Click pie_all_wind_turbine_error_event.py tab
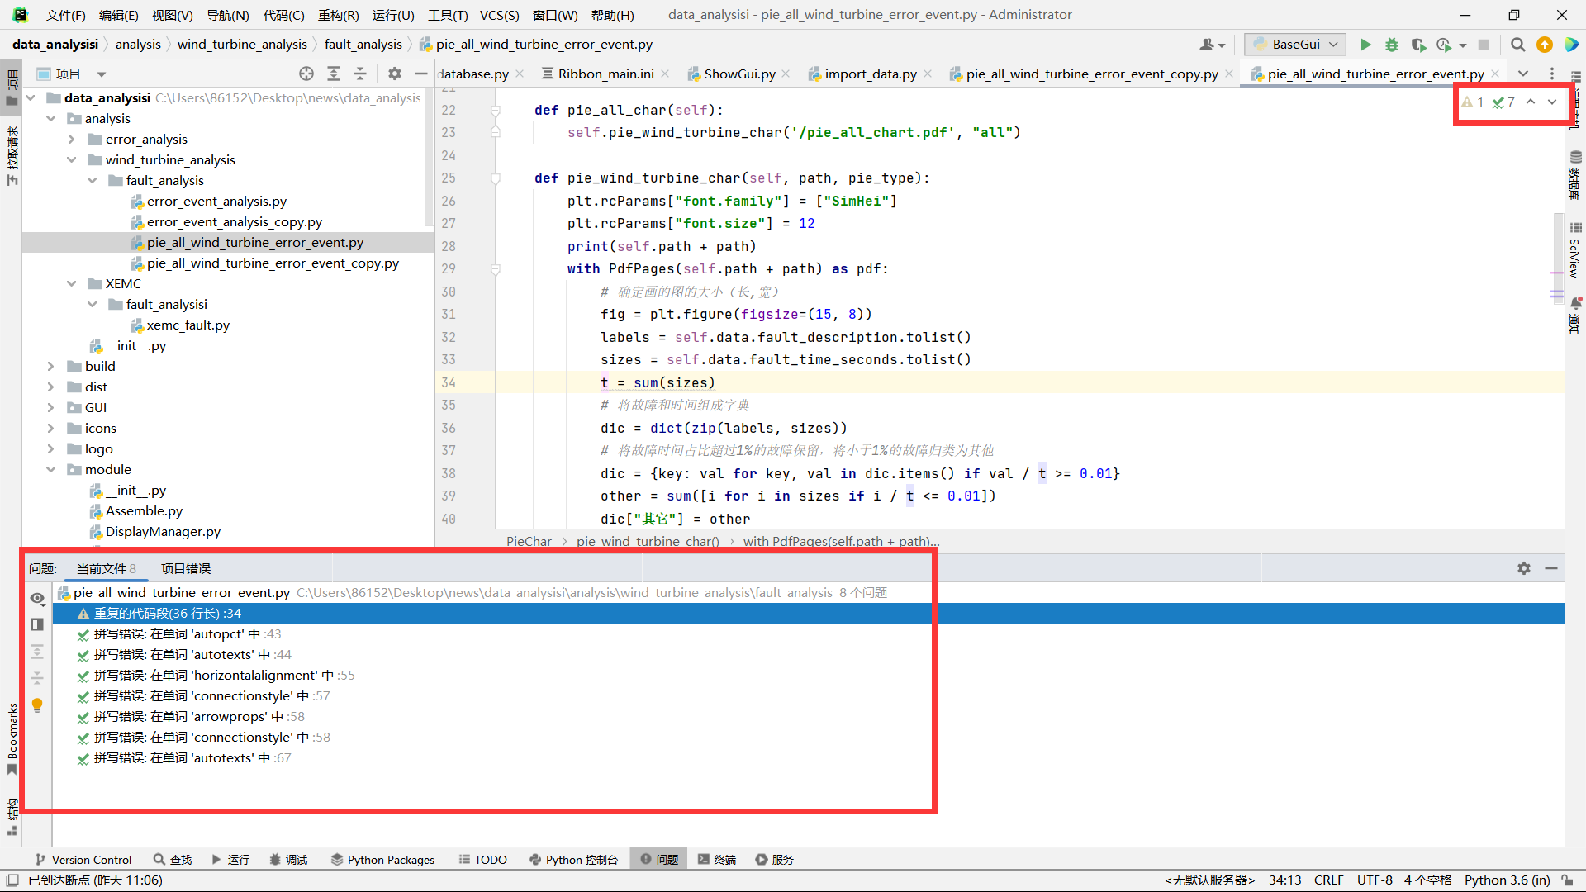This screenshot has height=892, width=1586. pos(1377,73)
